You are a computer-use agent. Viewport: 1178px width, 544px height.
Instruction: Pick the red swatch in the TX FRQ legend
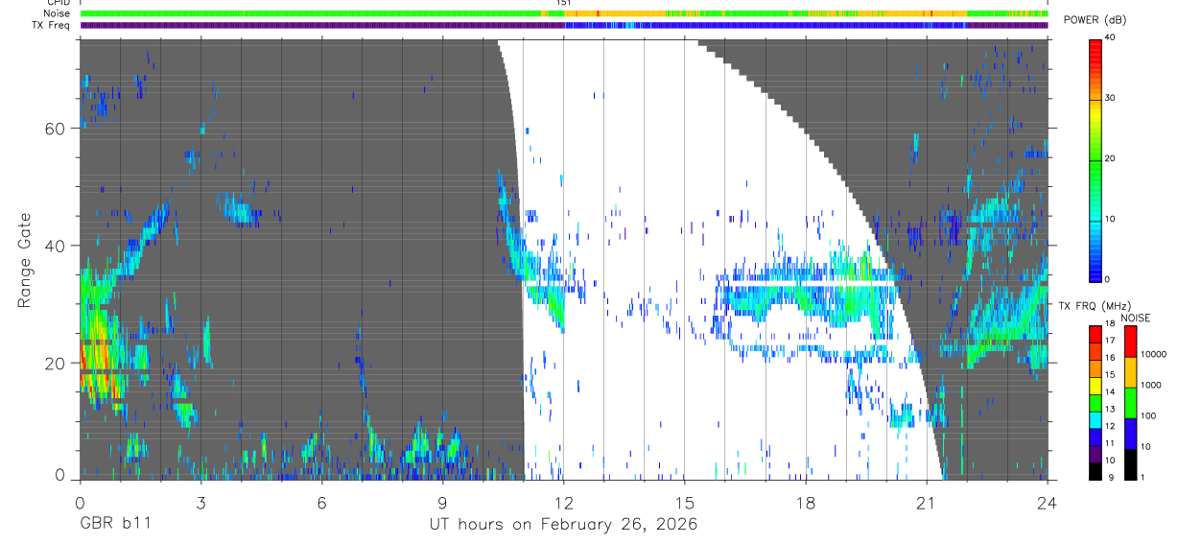click(x=1096, y=335)
